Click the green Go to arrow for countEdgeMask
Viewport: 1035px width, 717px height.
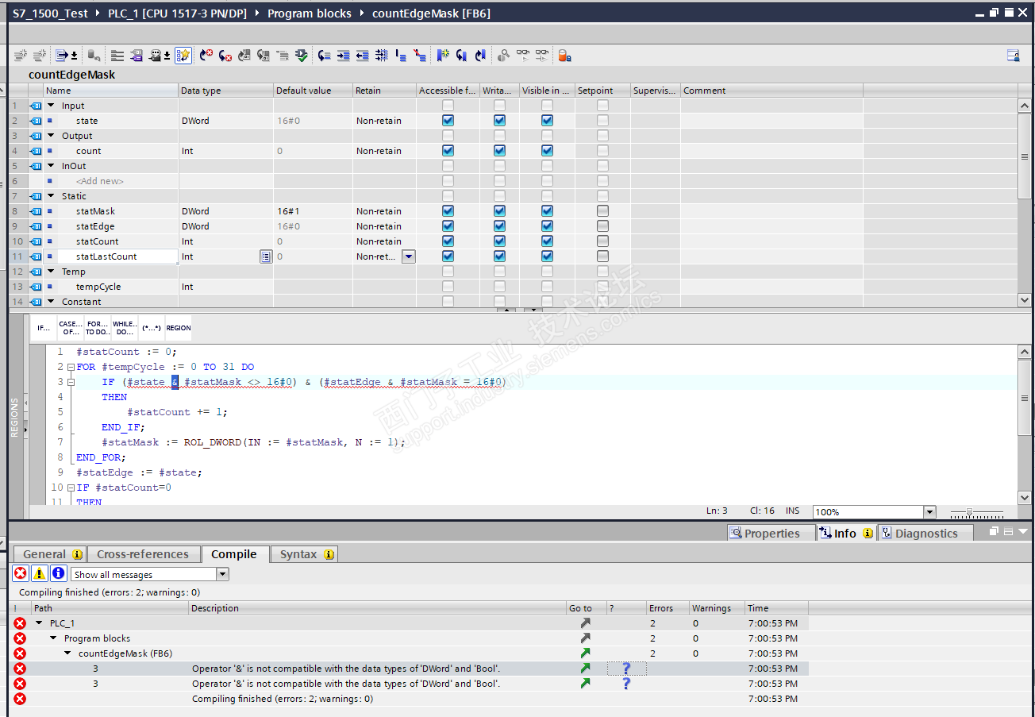pos(585,653)
